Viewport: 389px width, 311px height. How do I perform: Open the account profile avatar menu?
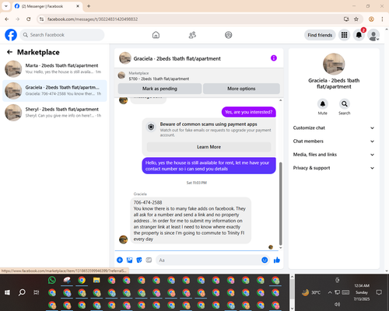click(x=373, y=35)
